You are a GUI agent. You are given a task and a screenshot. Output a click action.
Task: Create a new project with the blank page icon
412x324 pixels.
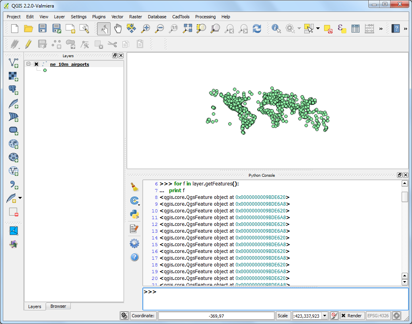pyautogui.click(x=15, y=28)
